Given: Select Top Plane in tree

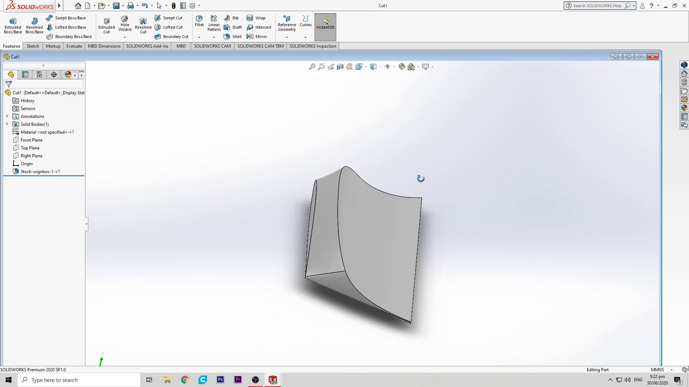Looking at the screenshot, I should [x=30, y=148].
